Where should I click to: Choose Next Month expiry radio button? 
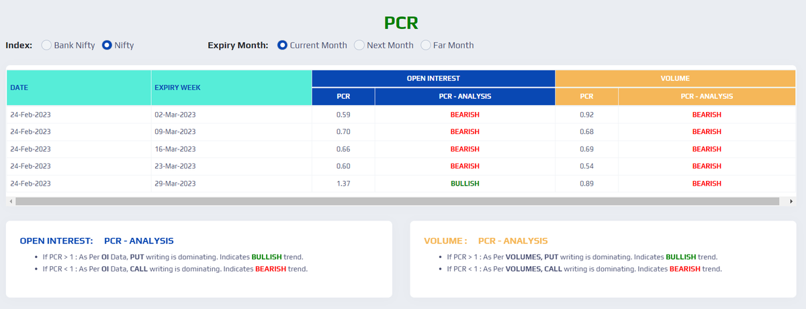[x=359, y=46]
